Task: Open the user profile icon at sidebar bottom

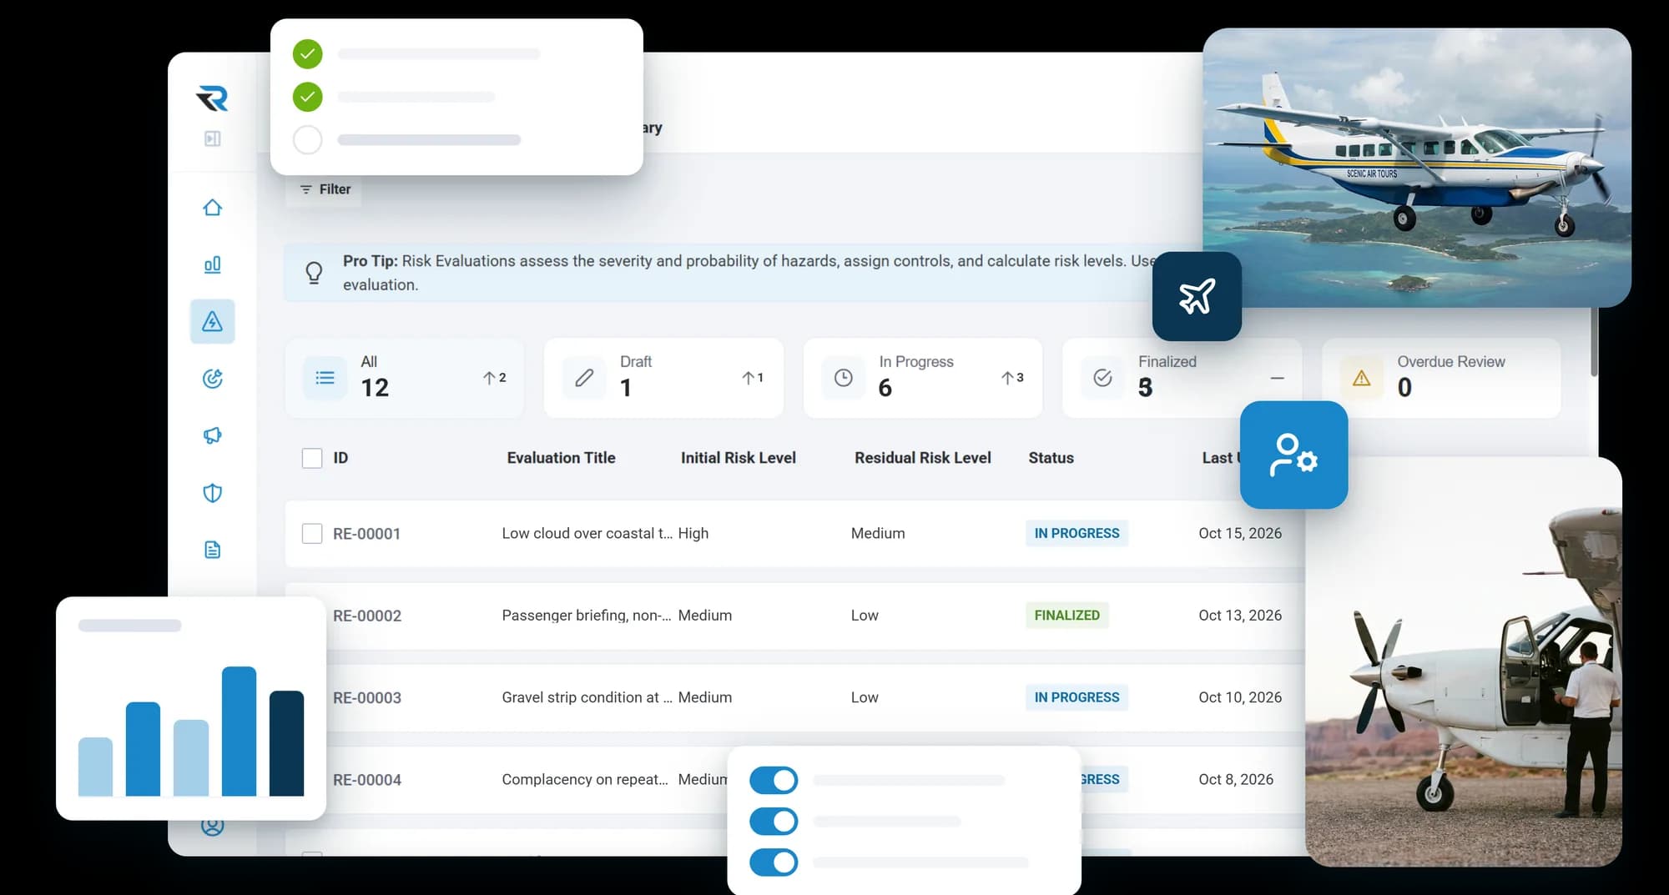Action: [213, 826]
